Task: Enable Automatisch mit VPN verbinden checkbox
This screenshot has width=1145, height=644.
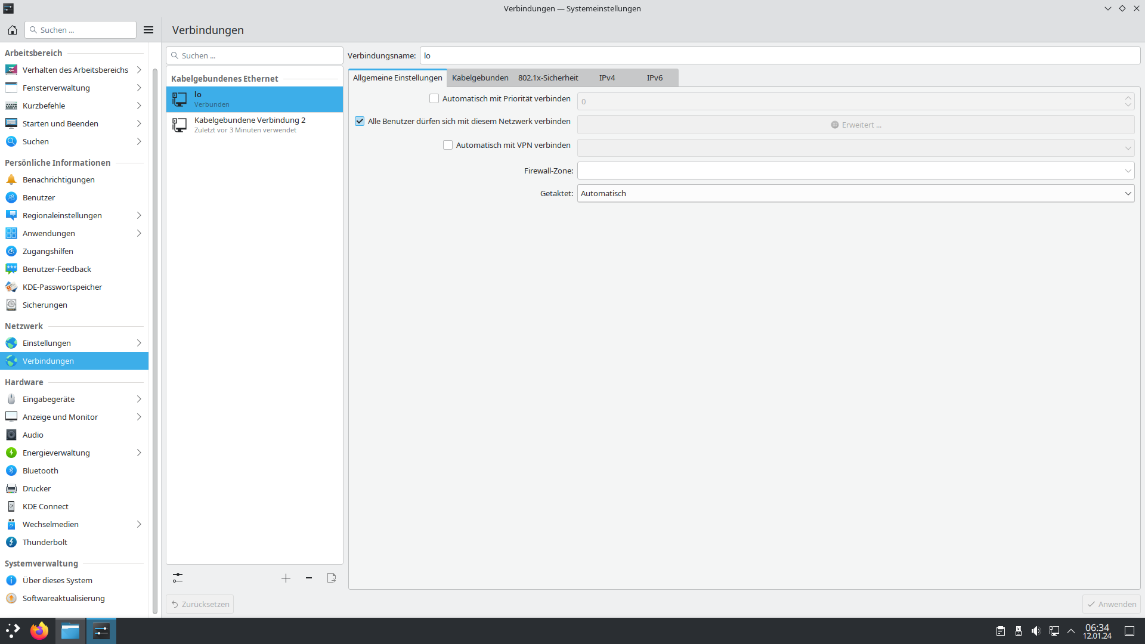Action: pos(448,145)
